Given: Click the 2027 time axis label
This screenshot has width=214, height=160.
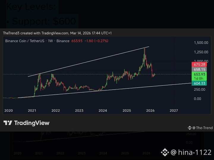Looking at the screenshot, I should coord(174,111).
